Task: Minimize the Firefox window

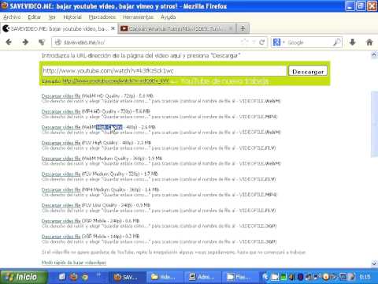Action: coord(350,6)
